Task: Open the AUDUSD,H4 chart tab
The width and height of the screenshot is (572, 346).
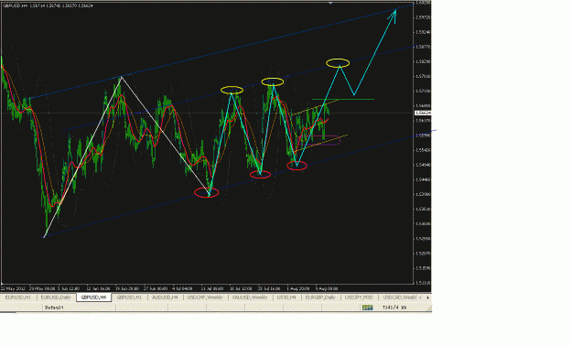Action: pos(165,297)
